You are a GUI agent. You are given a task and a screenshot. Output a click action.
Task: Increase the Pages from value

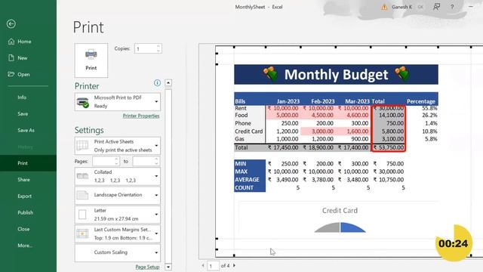116,159
